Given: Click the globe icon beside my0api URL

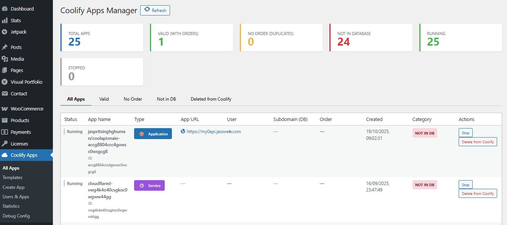Looking at the screenshot, I should click(183, 132).
